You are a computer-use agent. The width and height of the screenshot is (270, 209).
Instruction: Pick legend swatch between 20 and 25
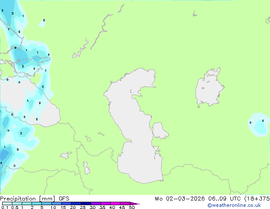pos(76,203)
